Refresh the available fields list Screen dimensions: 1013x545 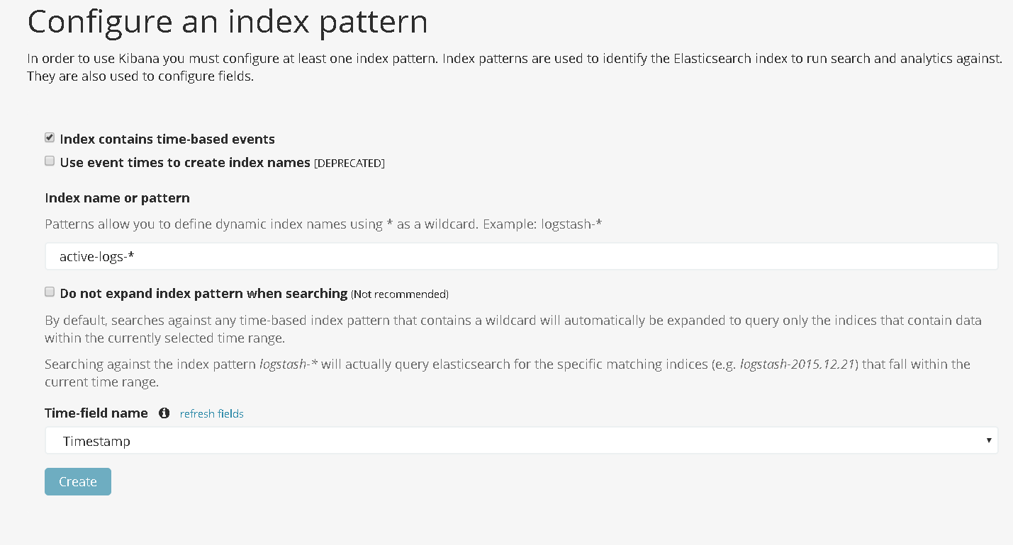point(211,413)
